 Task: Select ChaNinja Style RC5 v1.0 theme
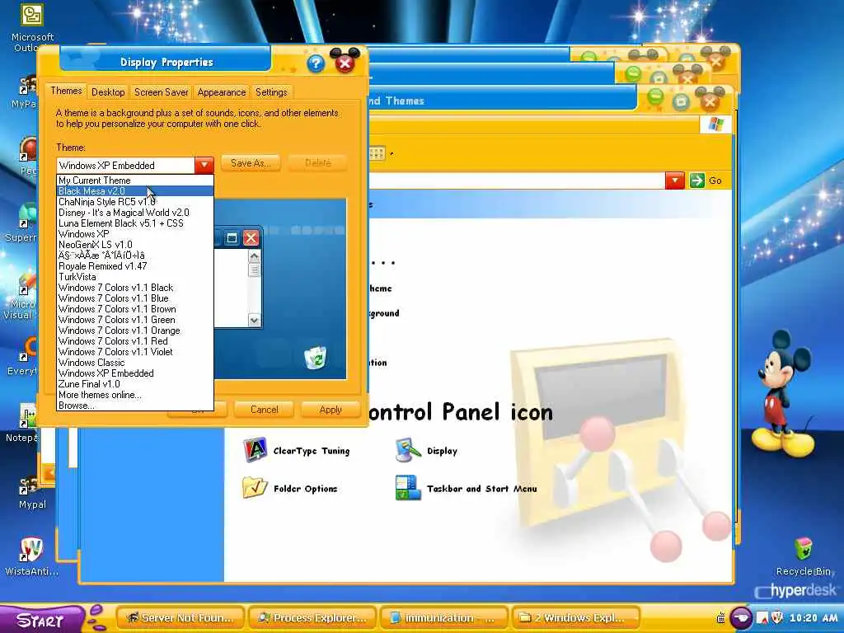coord(135,202)
